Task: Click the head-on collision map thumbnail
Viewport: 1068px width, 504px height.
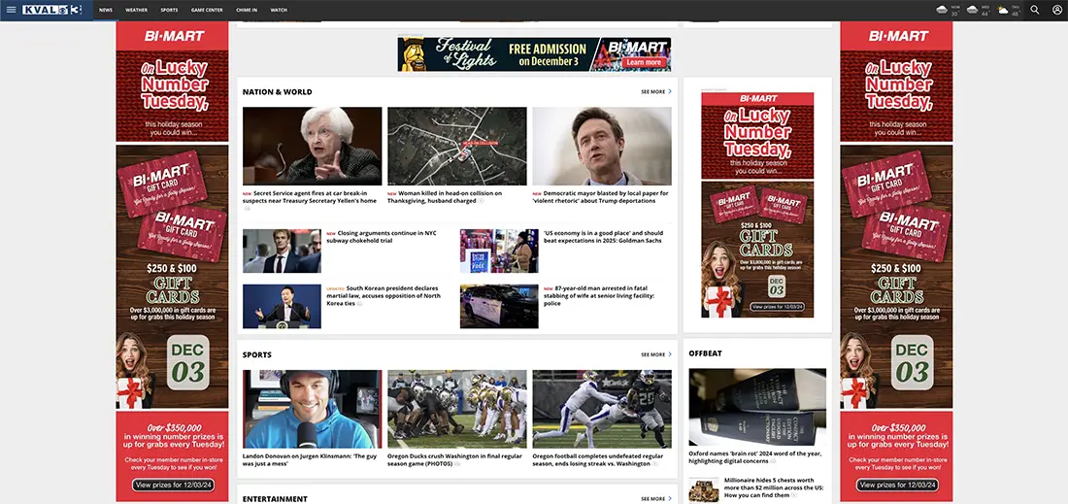Action: [457, 146]
